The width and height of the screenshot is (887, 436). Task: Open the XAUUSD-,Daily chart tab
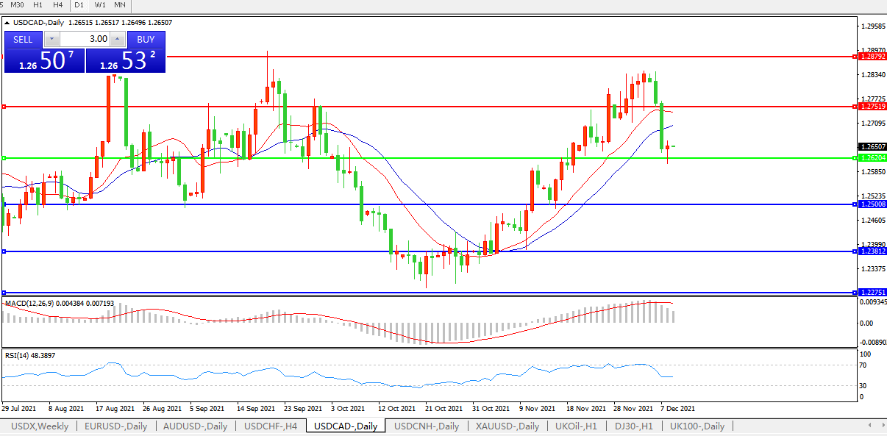coord(507,426)
